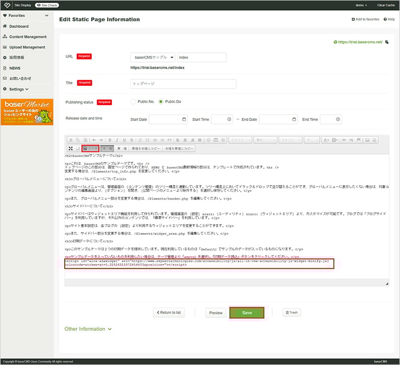Open the baserCMSサンプル folder dropdown

pos(153,57)
